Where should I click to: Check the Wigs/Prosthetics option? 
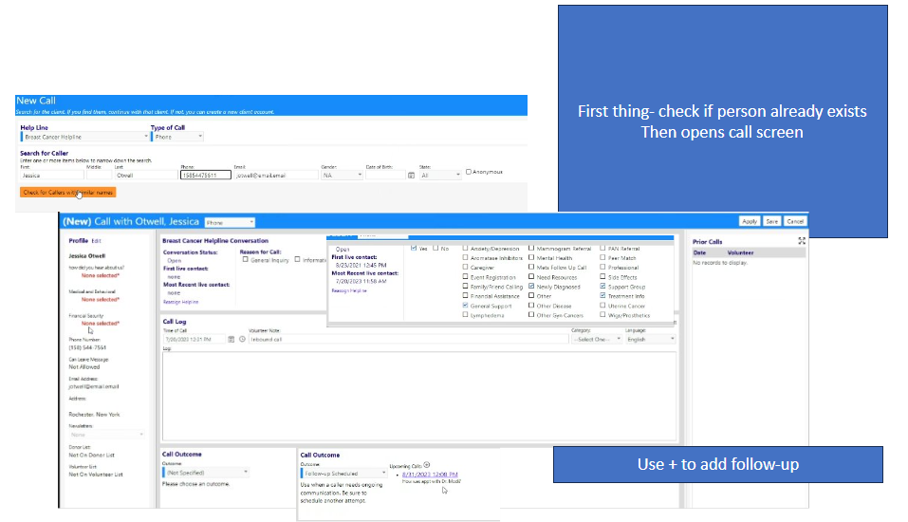(602, 314)
